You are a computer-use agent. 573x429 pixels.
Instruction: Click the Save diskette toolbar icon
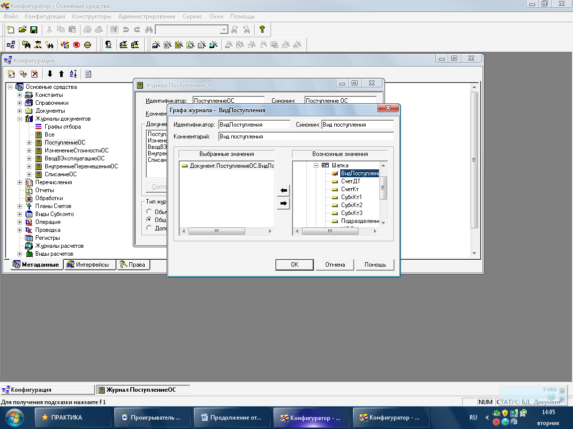pyautogui.click(x=34, y=30)
